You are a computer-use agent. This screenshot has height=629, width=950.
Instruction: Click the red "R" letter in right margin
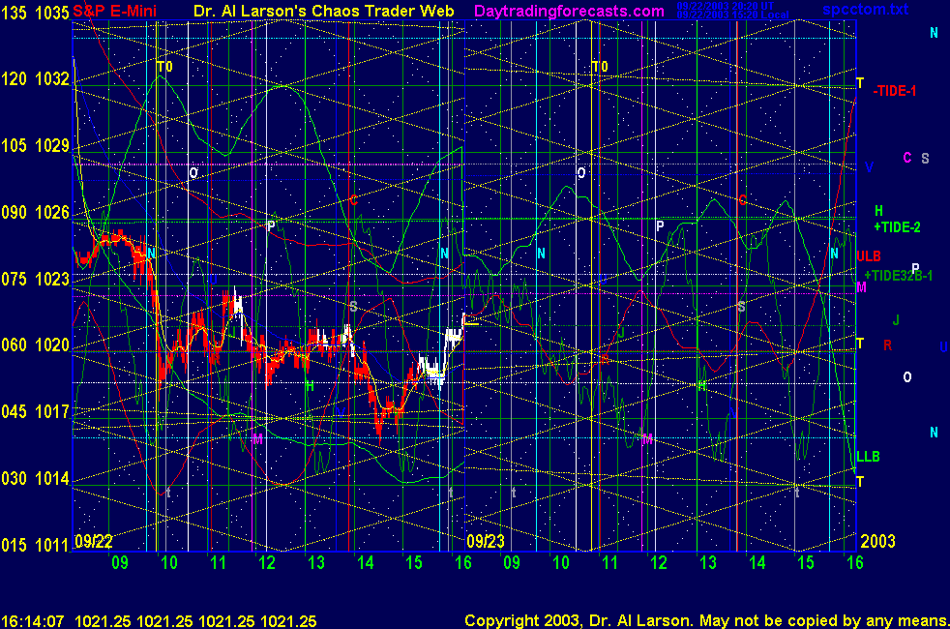[x=887, y=345]
